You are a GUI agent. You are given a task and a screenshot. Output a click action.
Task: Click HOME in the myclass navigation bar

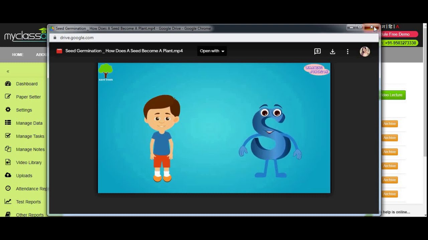click(x=18, y=55)
